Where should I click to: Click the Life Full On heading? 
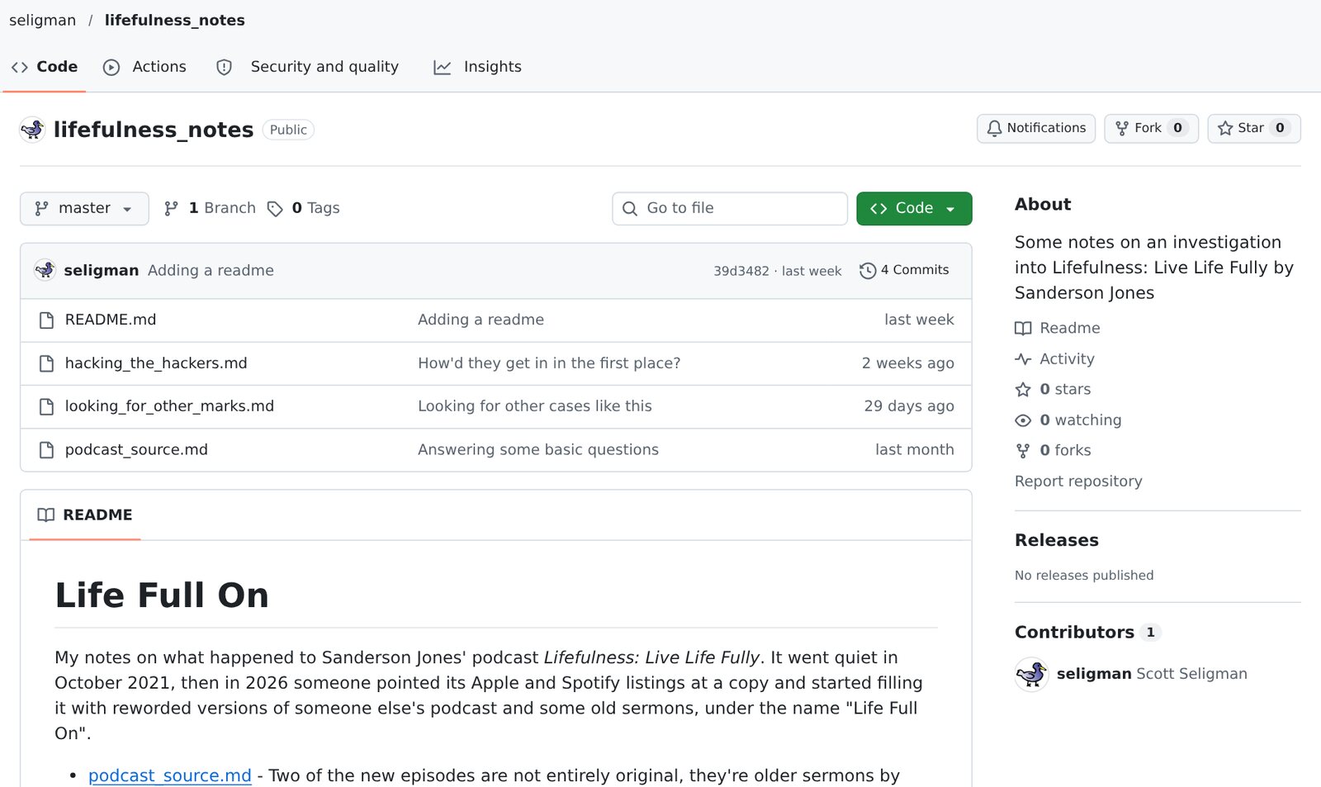[x=162, y=595]
